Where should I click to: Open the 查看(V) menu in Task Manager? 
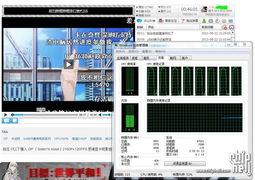[x=147, y=52]
